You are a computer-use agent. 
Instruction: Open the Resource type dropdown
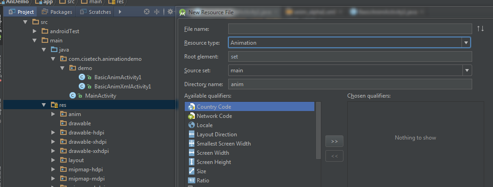466,43
